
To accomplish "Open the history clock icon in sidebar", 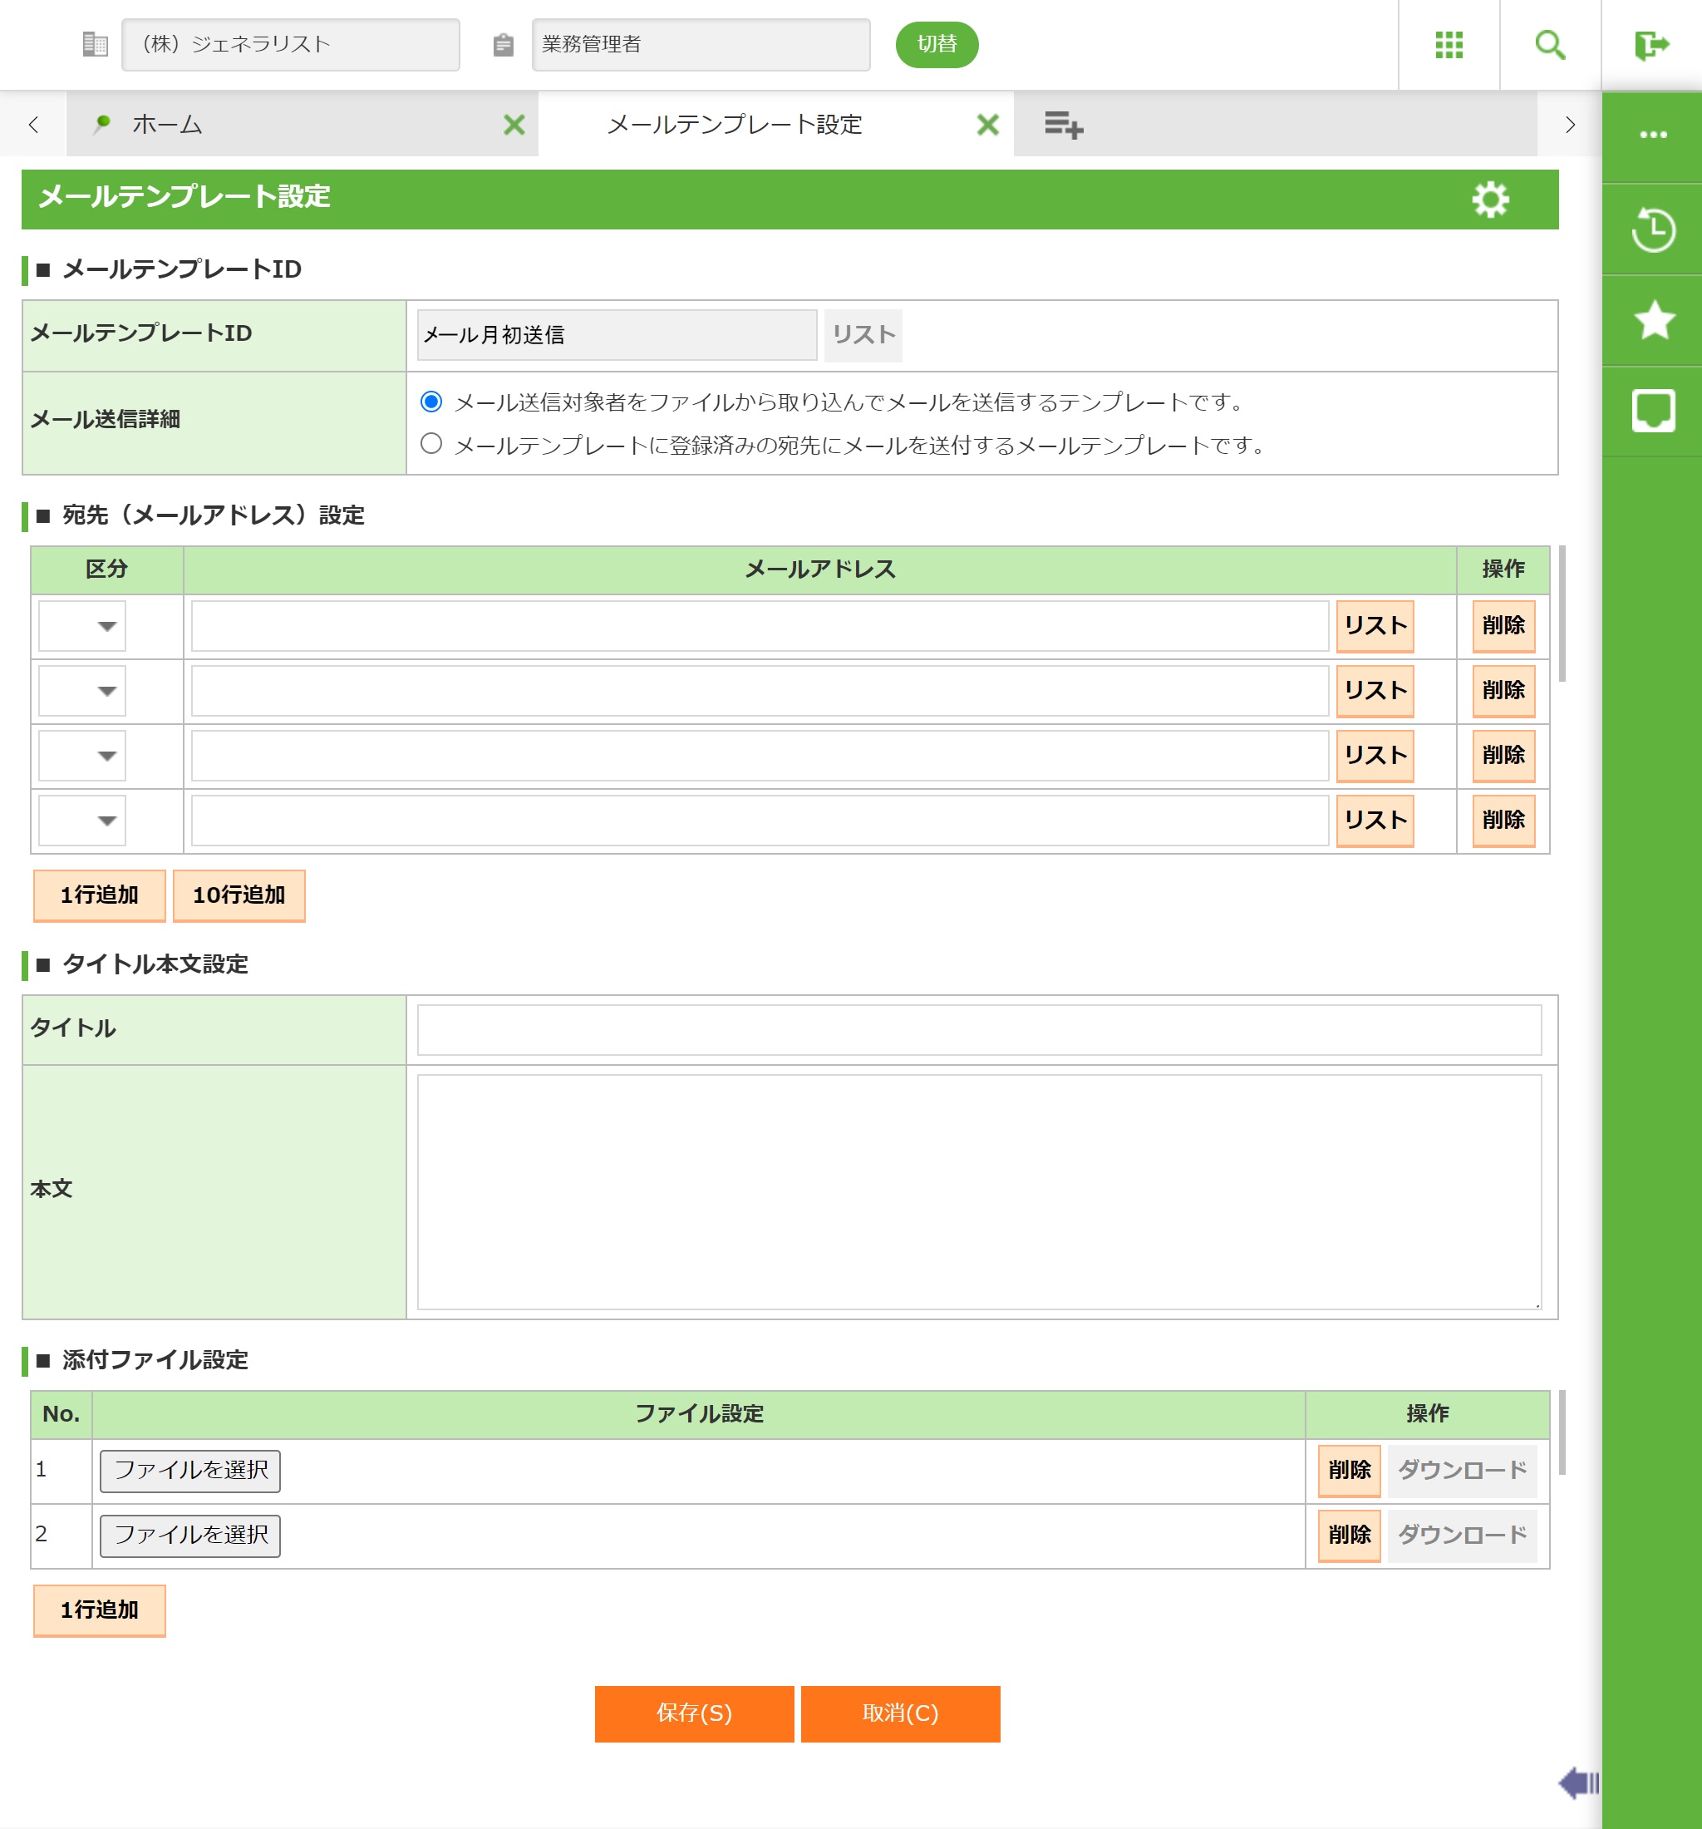I will [x=1652, y=230].
